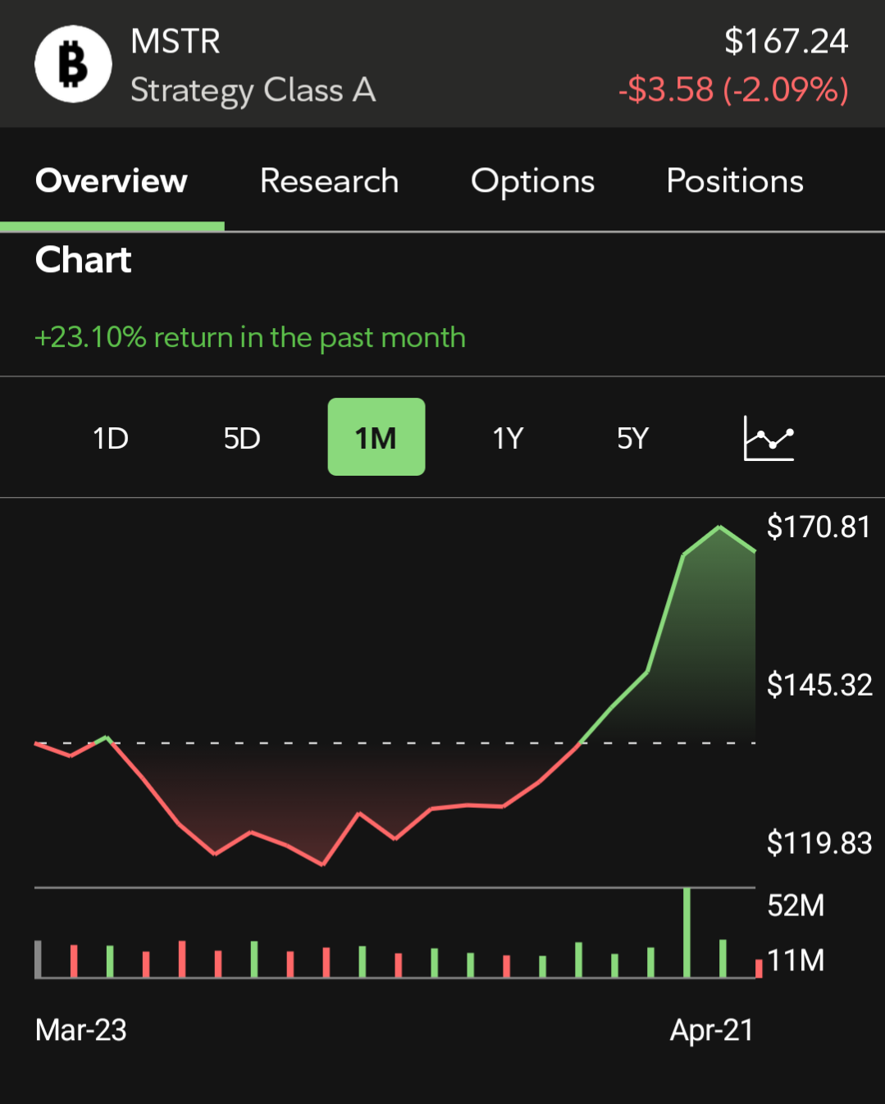
Task: Switch to the Overview tab
Action: point(112,181)
